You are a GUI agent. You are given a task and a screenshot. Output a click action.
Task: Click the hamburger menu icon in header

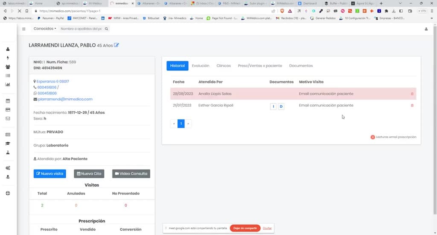coord(24,29)
